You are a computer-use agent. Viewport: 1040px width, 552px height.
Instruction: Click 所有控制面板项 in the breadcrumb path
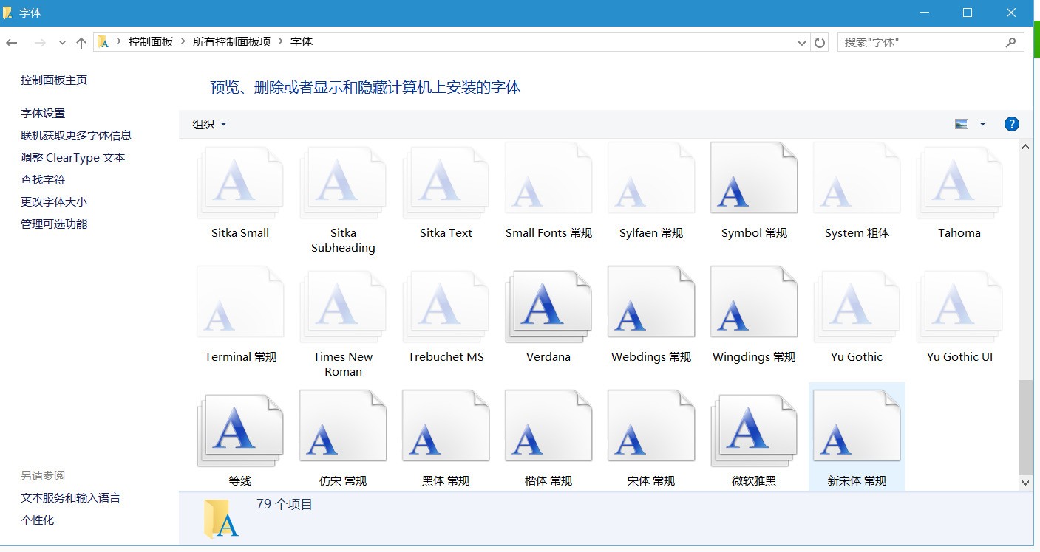pos(232,42)
